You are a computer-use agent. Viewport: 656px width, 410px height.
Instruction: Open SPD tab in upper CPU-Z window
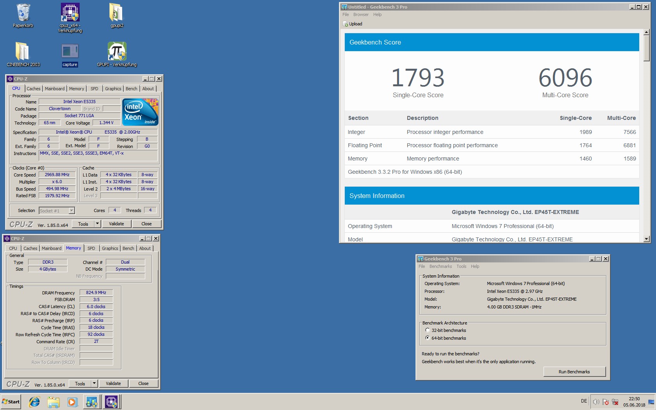click(94, 89)
